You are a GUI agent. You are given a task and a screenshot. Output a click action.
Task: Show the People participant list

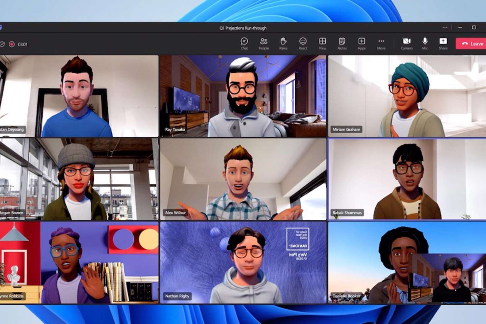point(264,44)
